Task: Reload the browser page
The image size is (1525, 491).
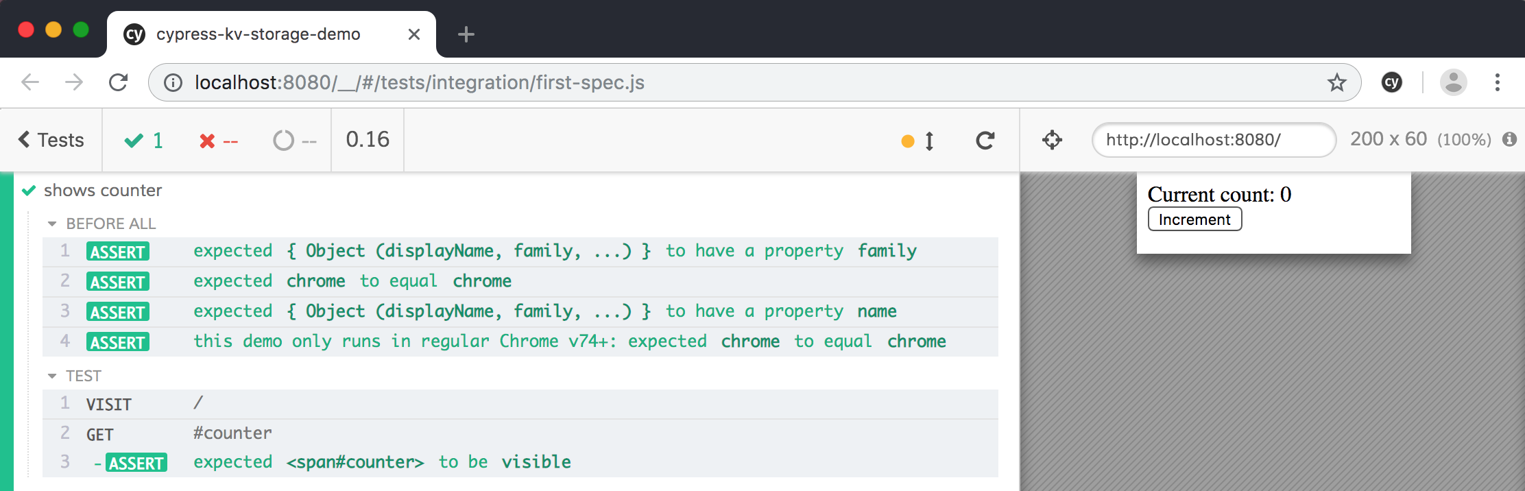Action: [x=119, y=83]
